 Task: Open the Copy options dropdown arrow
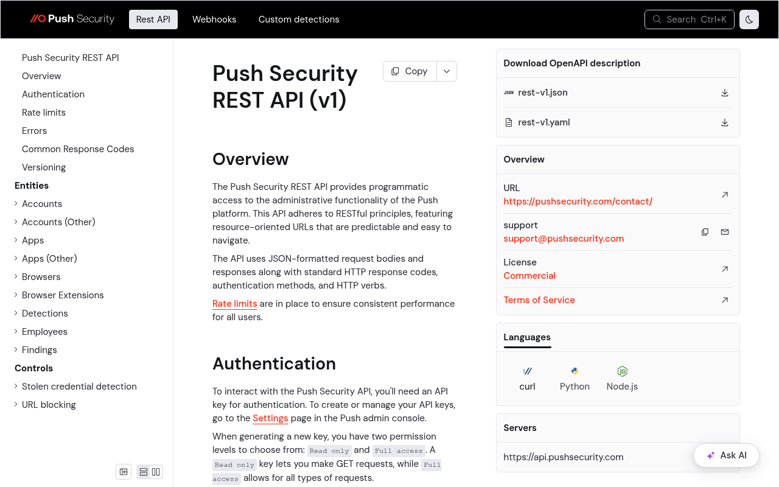click(x=447, y=71)
